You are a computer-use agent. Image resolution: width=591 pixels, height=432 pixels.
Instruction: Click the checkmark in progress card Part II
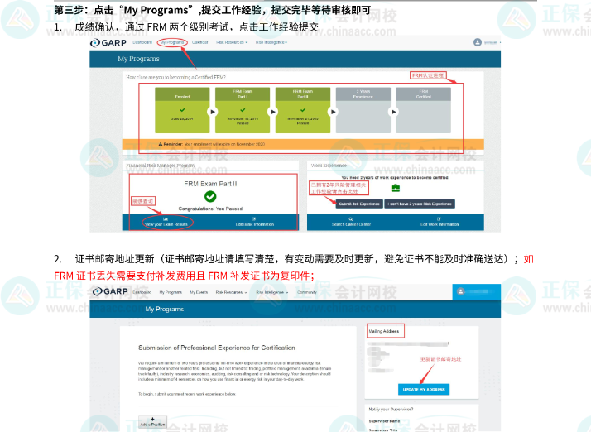point(303,110)
